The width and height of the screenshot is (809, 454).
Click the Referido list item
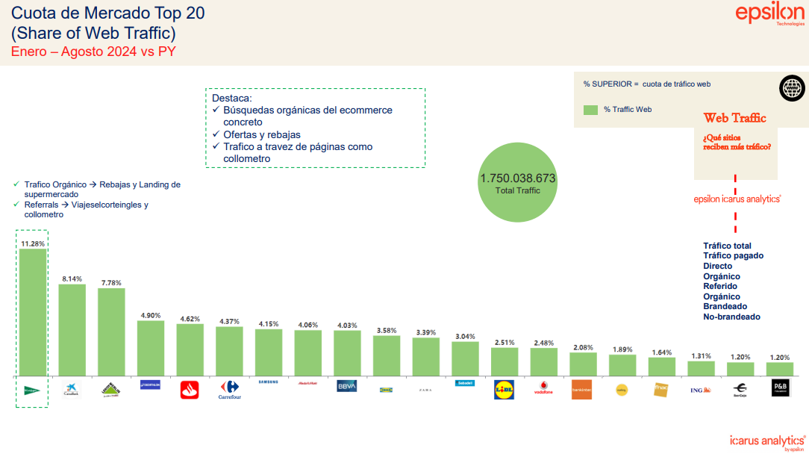720,286
